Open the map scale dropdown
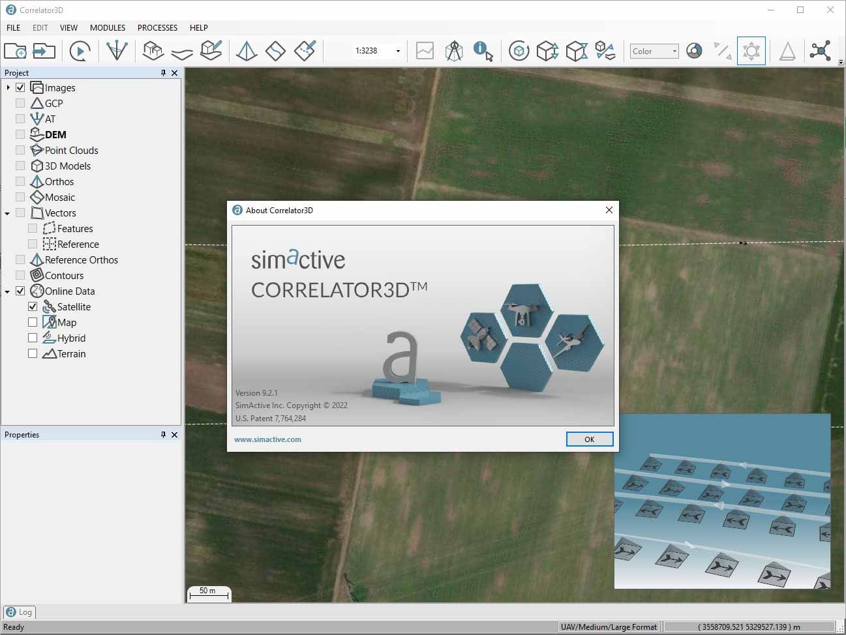The width and height of the screenshot is (846, 635). click(x=397, y=51)
